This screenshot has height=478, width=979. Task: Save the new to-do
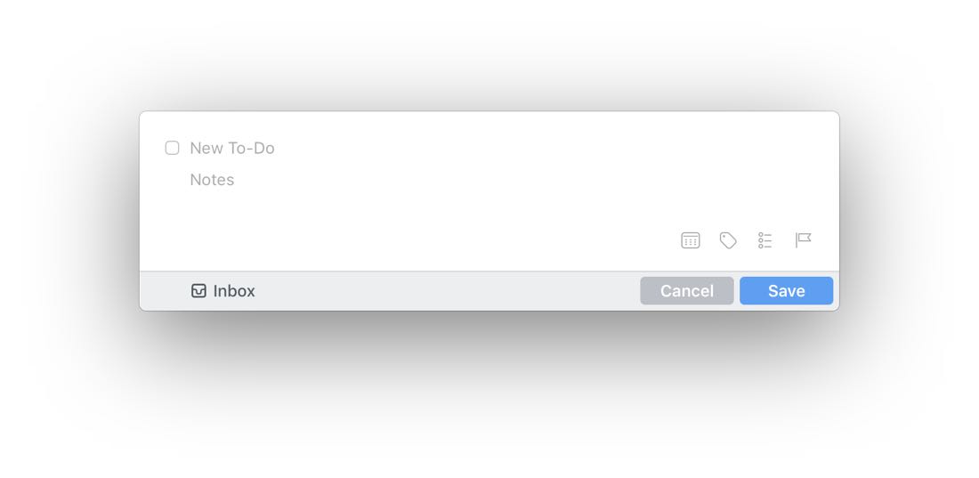pos(786,290)
